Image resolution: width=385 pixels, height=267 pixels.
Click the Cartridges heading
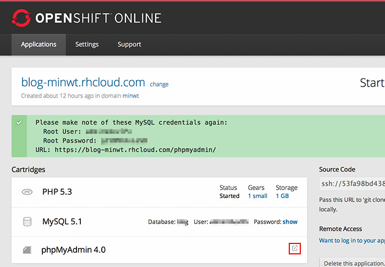pyautogui.click(x=28, y=169)
